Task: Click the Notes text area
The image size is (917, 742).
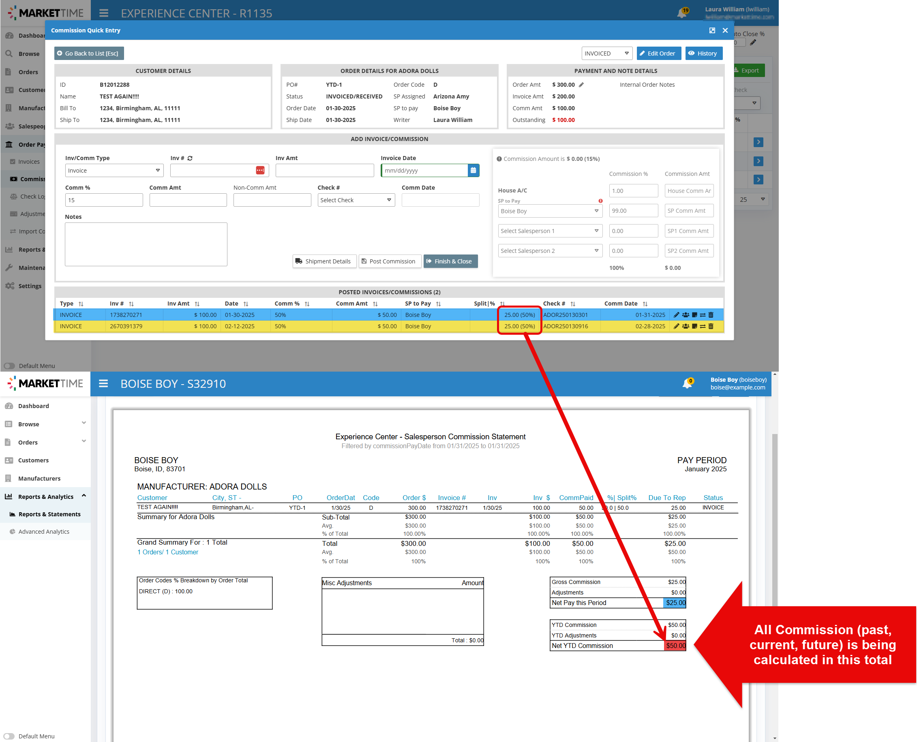Action: coord(146,244)
